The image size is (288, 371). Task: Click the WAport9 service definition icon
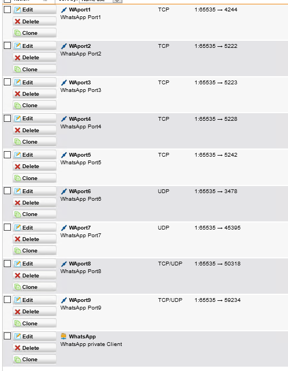64,300
